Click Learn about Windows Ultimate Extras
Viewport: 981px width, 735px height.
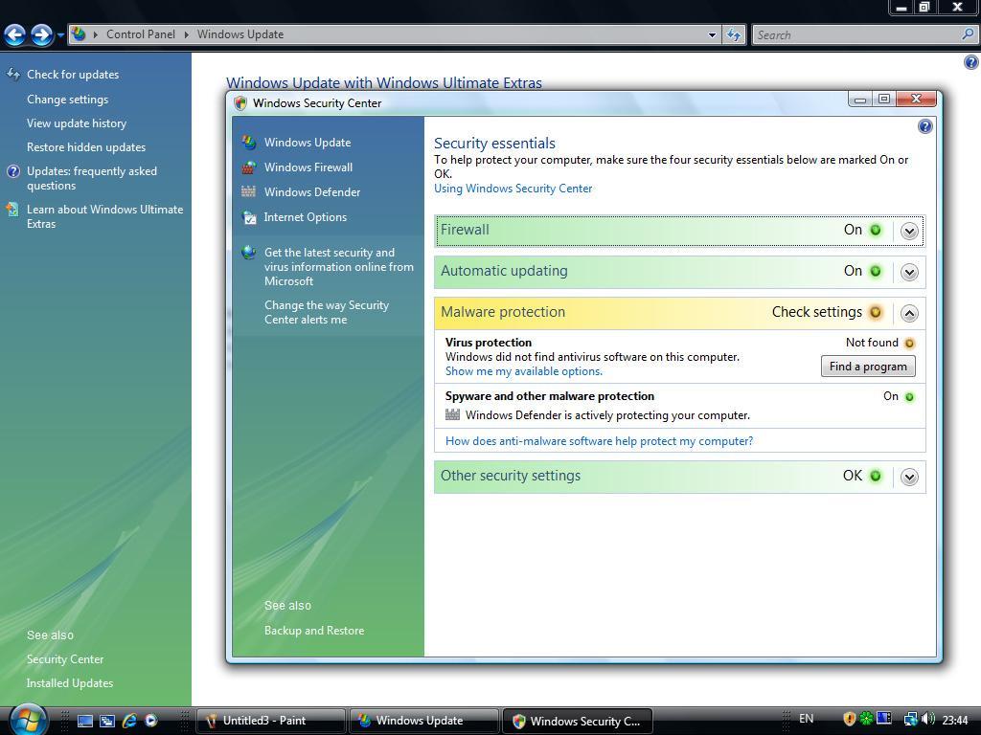click(x=105, y=216)
